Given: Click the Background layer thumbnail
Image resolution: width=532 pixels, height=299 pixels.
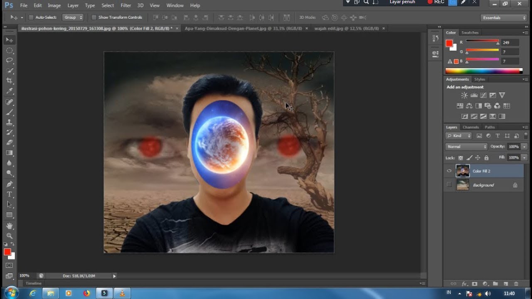Looking at the screenshot, I should click(x=463, y=185).
